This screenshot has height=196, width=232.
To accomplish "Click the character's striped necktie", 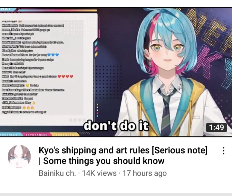I will [167, 112].
